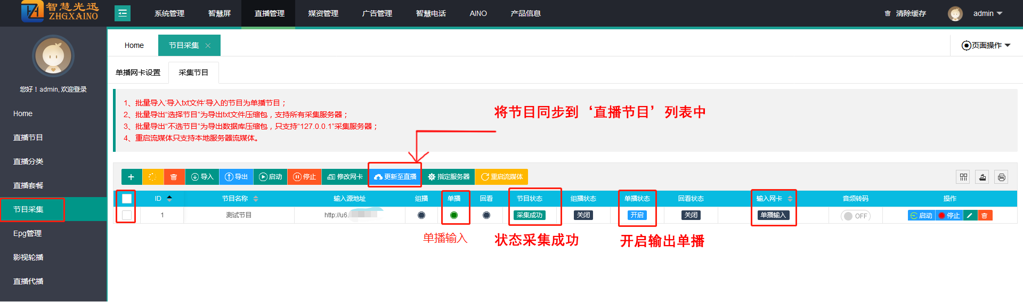The height and width of the screenshot is (302, 1023).
Task: Delete row 1 with its trash icon
Action: point(985,216)
